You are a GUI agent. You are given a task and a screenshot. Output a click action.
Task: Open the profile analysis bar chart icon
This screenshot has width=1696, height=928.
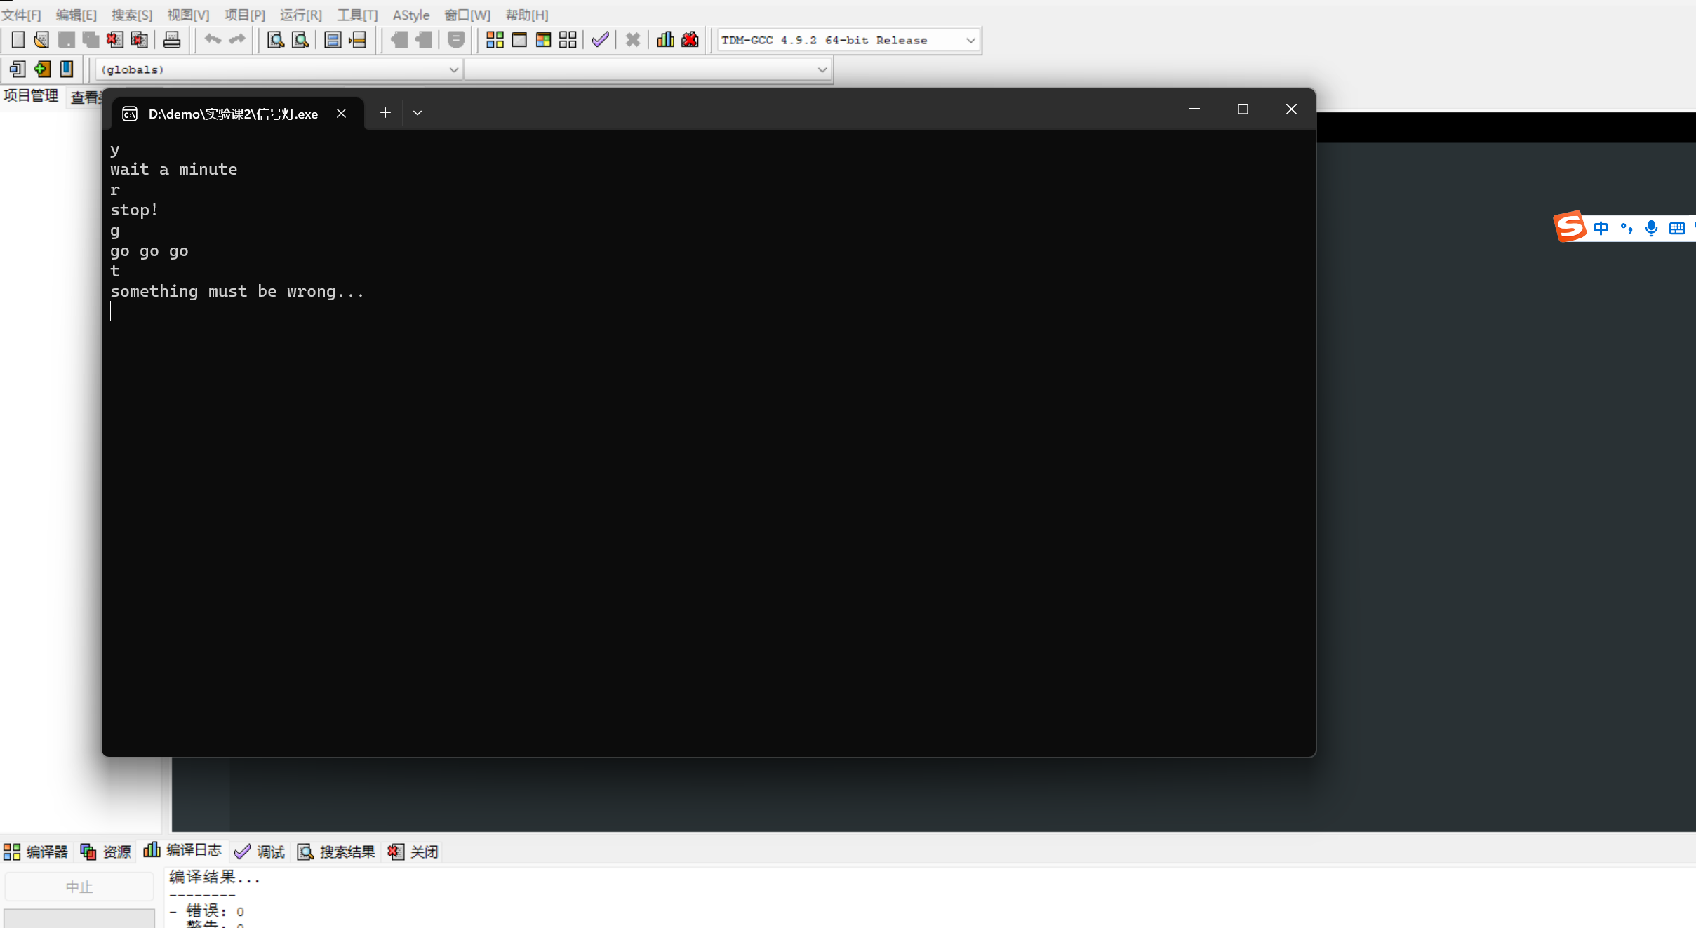pyautogui.click(x=665, y=40)
